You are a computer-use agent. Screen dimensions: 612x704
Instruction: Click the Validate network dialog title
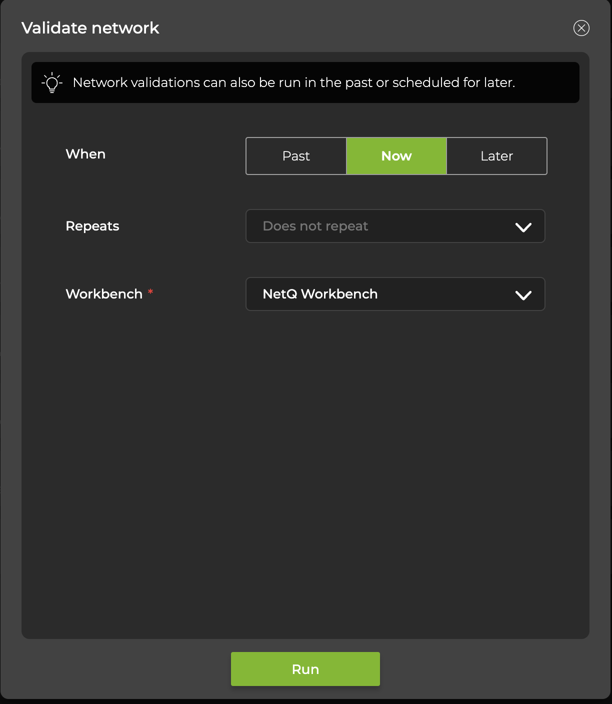point(90,28)
